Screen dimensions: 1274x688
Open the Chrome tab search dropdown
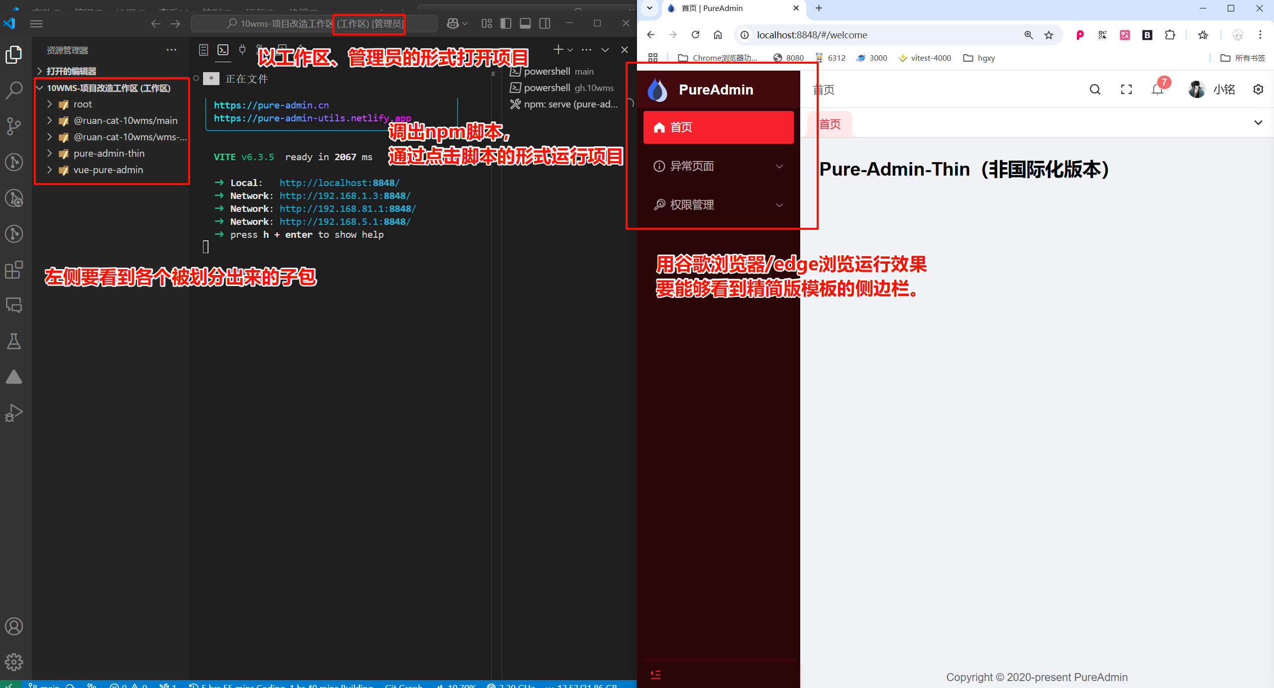649,8
